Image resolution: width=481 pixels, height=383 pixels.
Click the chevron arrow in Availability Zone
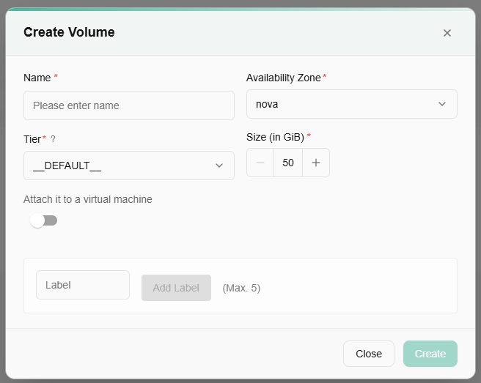pos(442,104)
